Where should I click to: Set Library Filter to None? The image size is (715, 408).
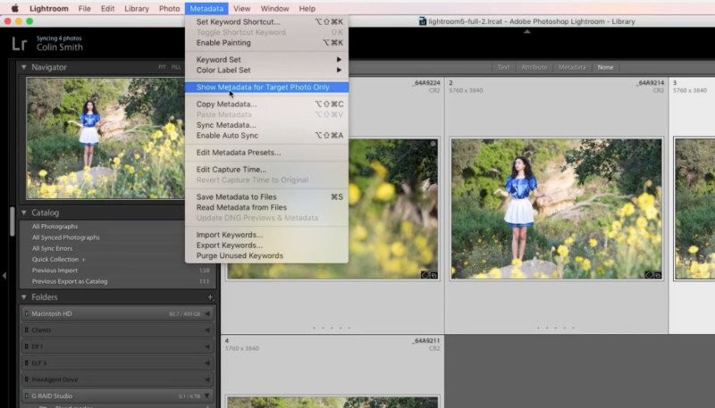tap(605, 67)
